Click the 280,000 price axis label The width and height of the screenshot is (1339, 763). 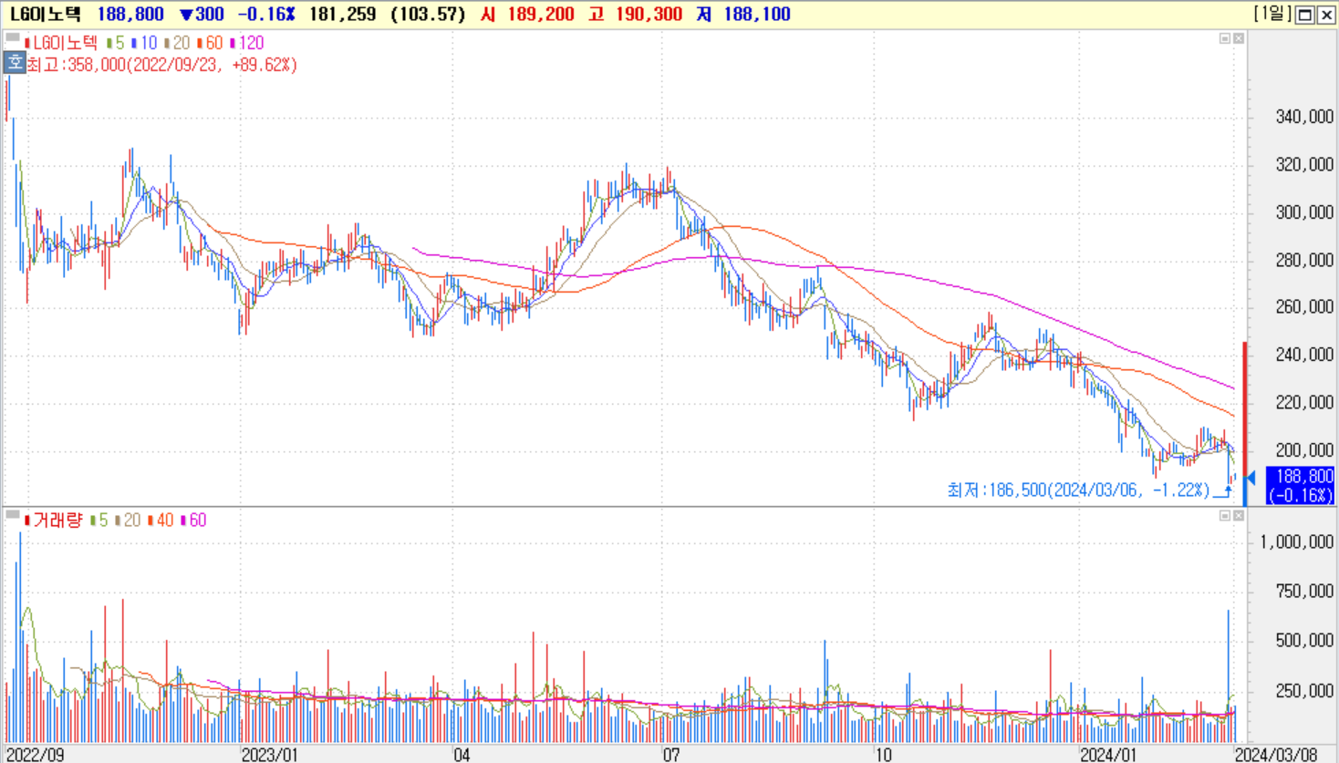pos(1304,261)
